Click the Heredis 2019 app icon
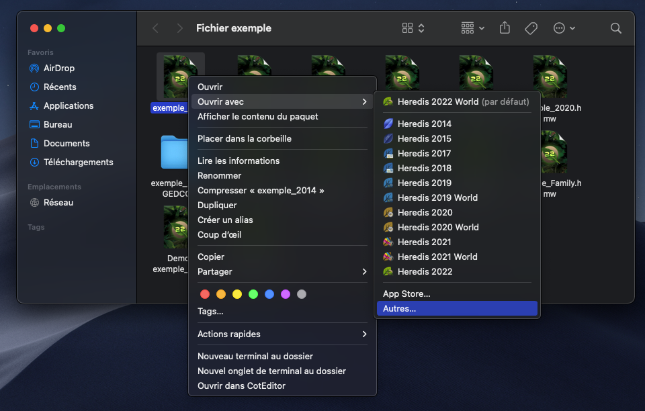Viewport: 645px width, 411px height. (388, 183)
